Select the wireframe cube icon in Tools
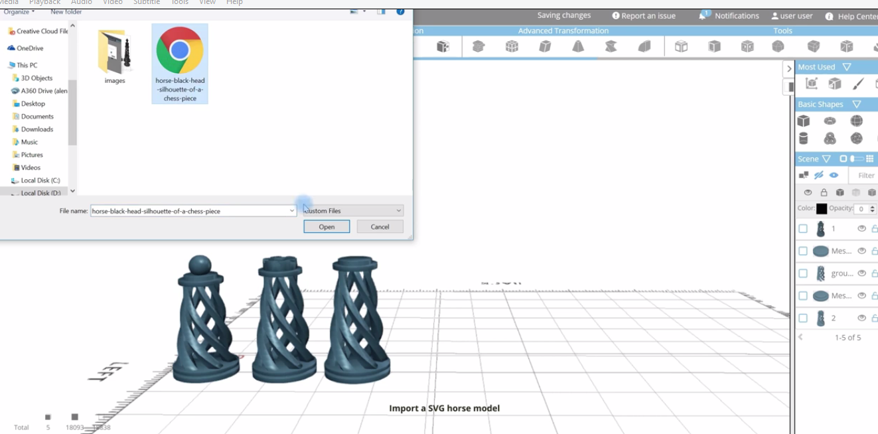 pos(681,46)
